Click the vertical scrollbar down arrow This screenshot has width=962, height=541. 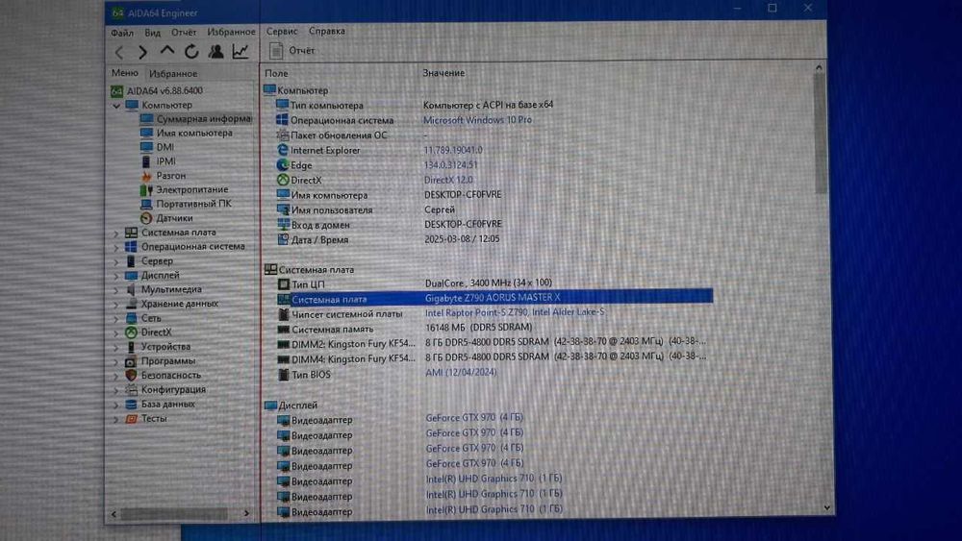[x=826, y=508]
